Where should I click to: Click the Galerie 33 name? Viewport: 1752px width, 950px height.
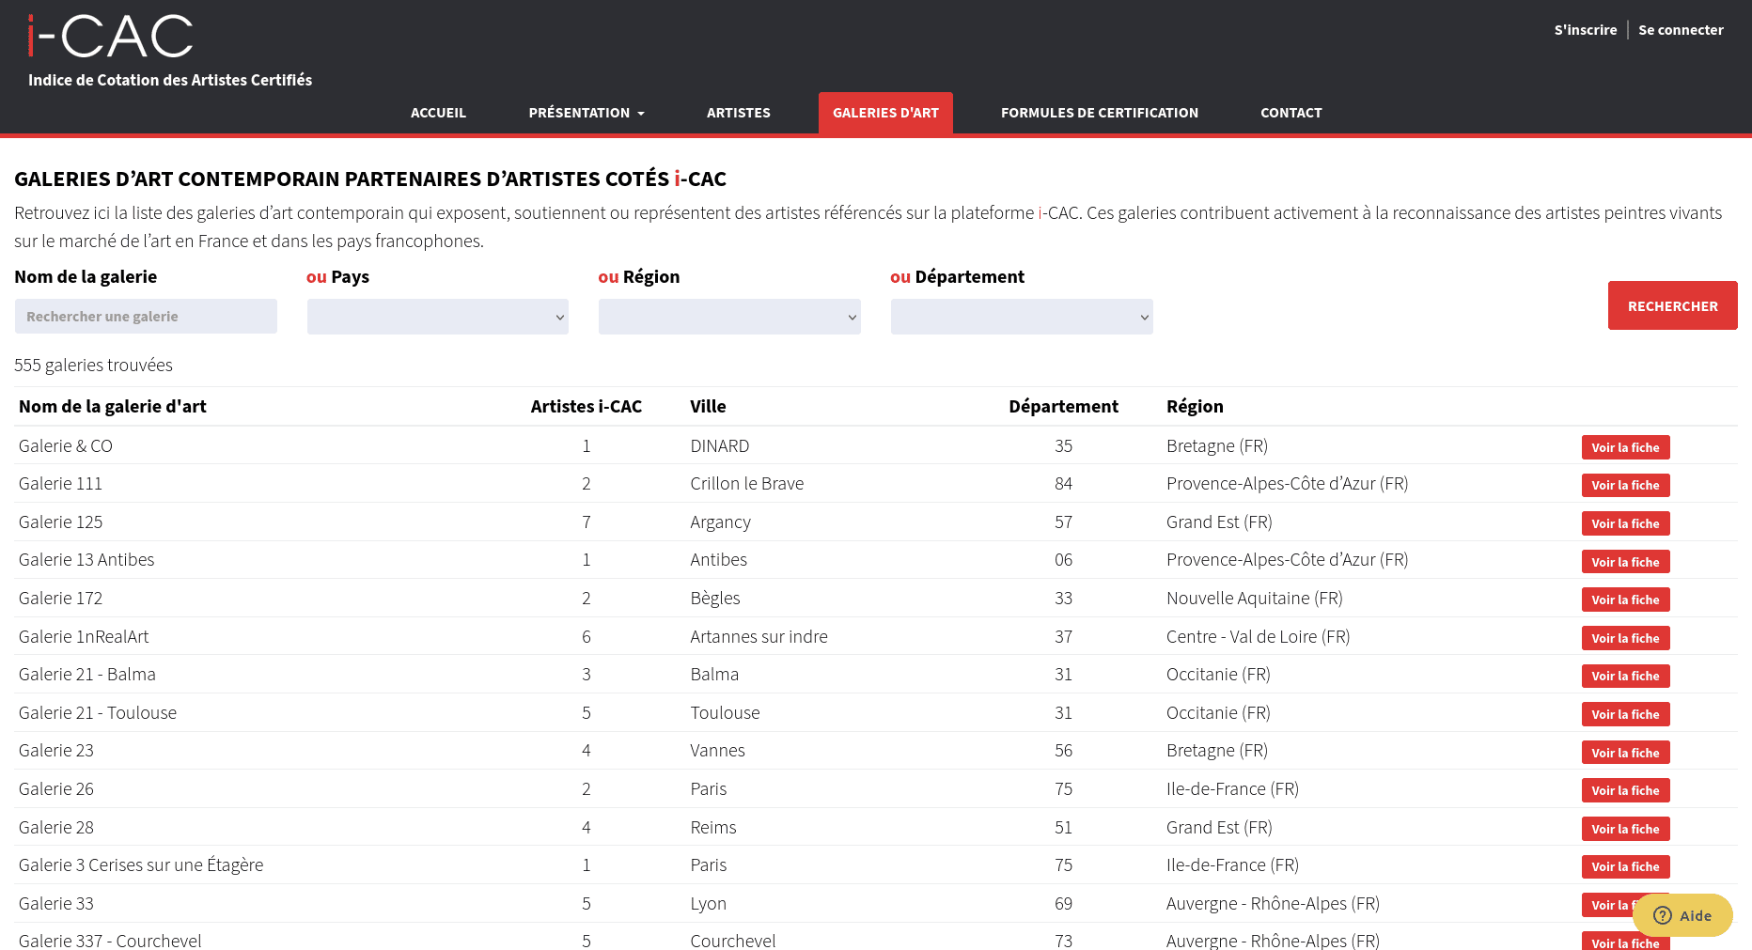[56, 903]
